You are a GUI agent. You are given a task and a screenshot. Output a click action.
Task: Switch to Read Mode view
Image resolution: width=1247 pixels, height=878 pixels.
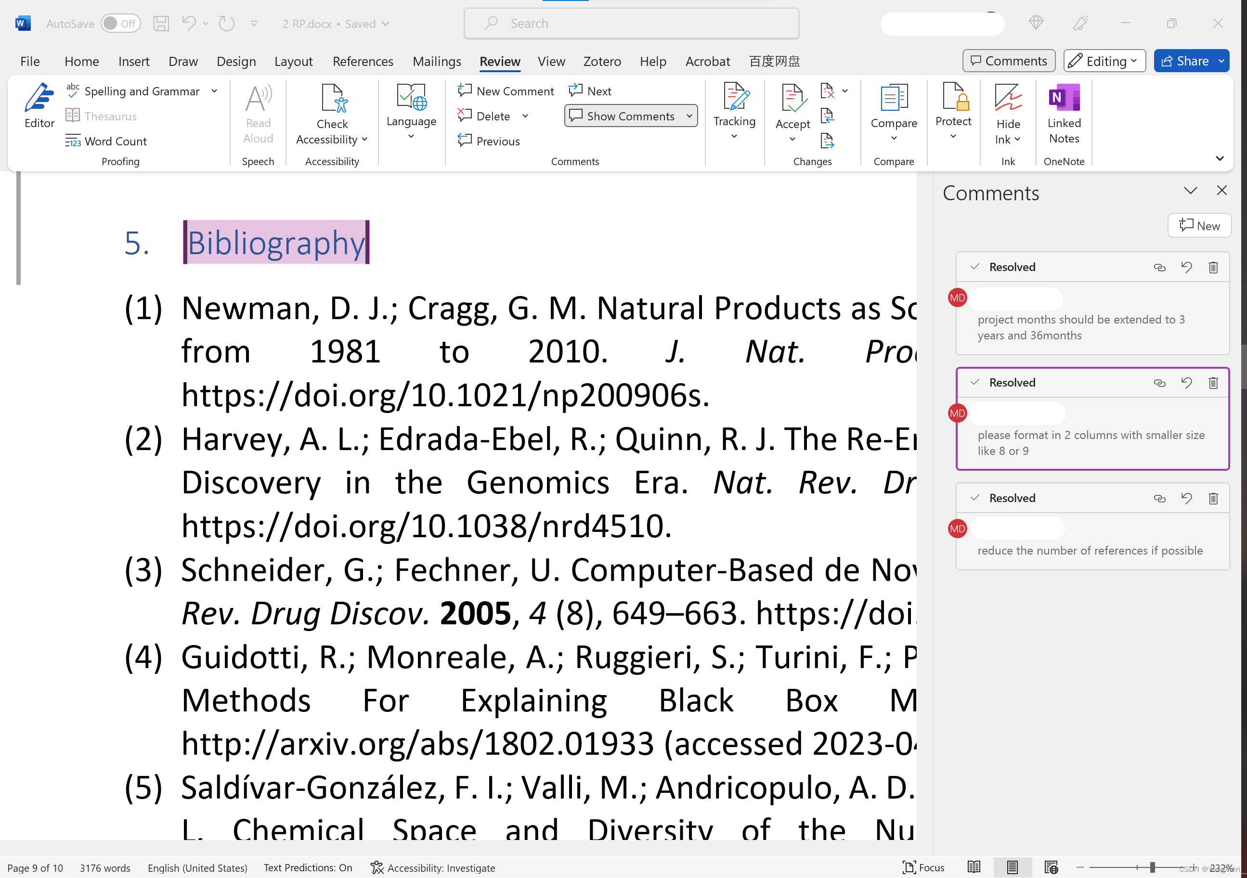pyautogui.click(x=973, y=867)
